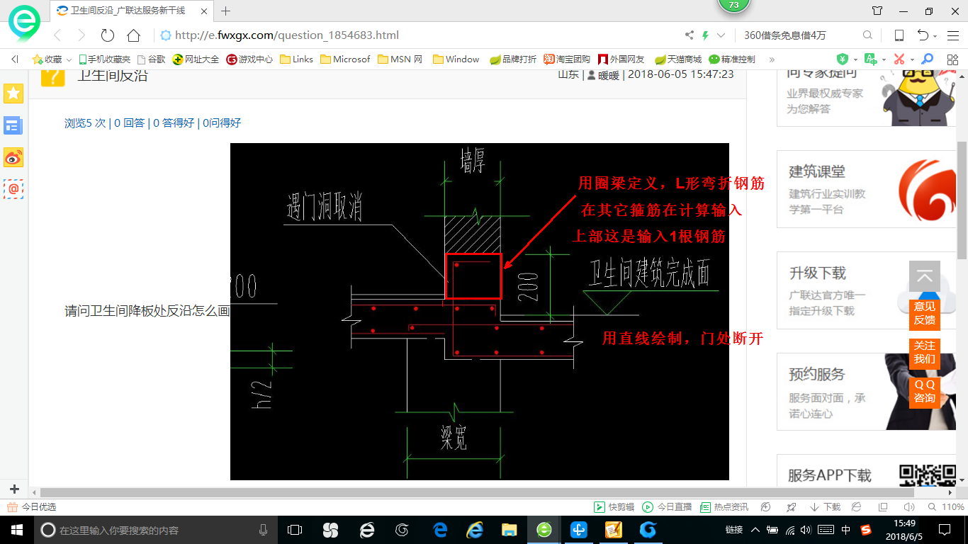968x544 pixels.
Task: Collapse the bookmarks bar left arrow
Action: [15, 59]
